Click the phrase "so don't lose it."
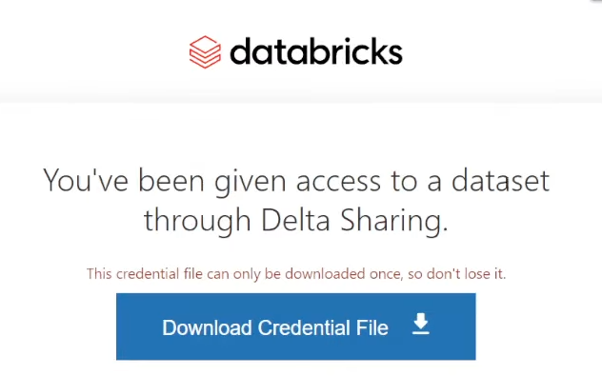 [457, 274]
